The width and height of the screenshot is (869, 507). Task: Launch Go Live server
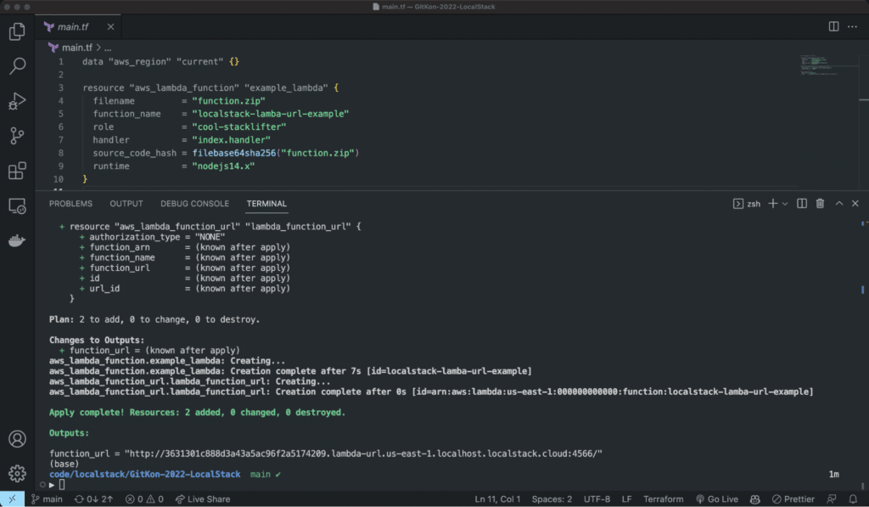click(x=717, y=499)
